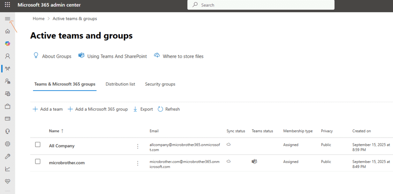
Task: Open Billing card icon in sidebar
Action: [7, 119]
